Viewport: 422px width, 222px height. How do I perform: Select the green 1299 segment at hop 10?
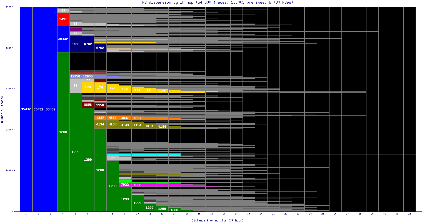pyautogui.click(x=138, y=203)
